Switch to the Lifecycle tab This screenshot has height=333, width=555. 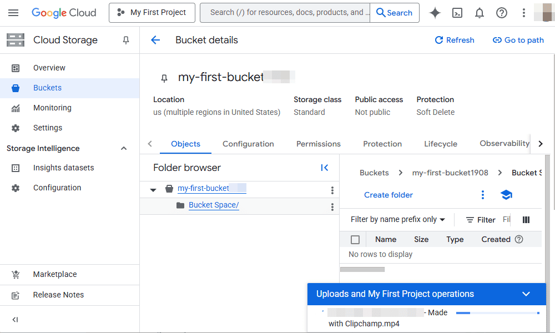441,144
